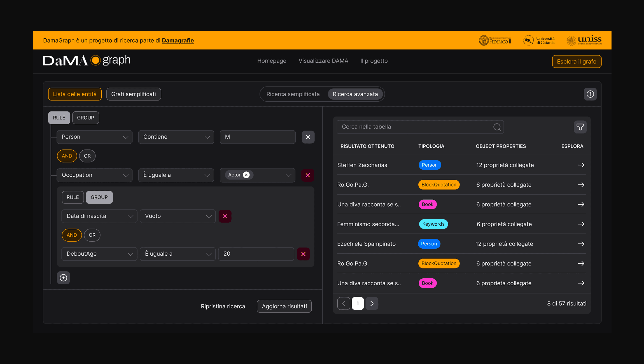Remove the Actor tag chip

click(x=246, y=175)
